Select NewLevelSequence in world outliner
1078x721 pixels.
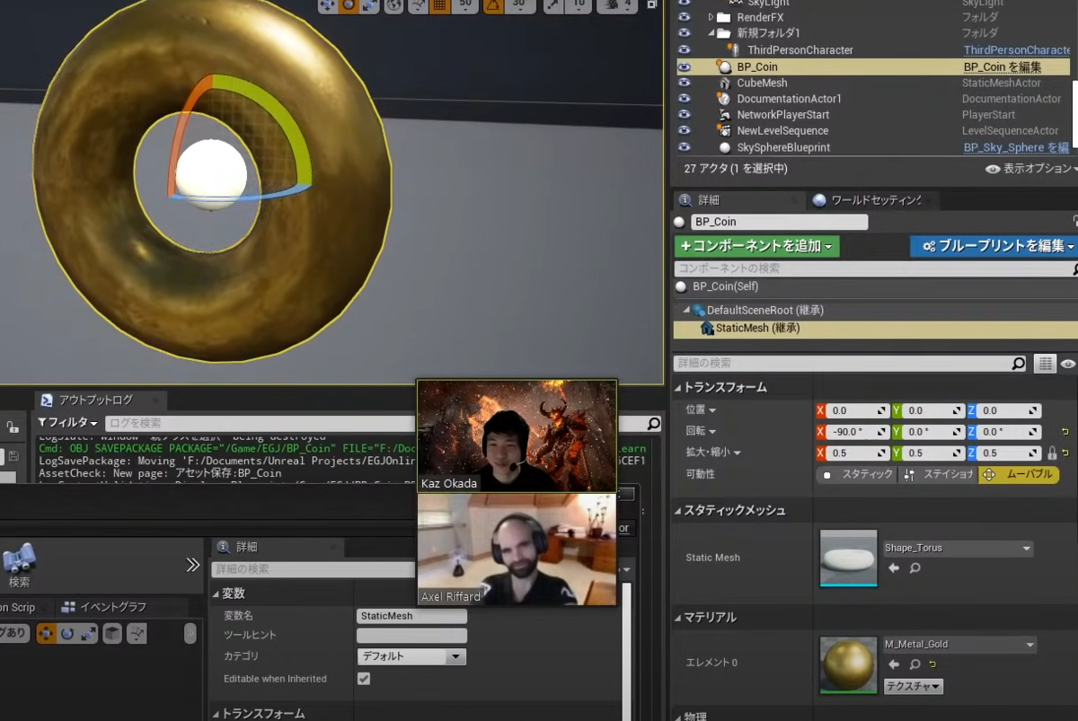click(x=782, y=131)
